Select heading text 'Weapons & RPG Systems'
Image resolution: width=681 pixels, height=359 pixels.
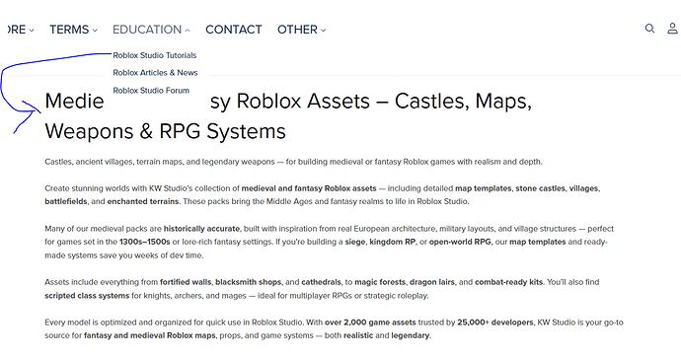[x=165, y=131]
